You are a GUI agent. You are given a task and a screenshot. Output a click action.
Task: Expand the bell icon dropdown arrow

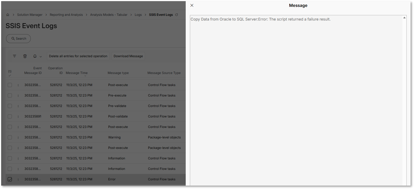click(x=41, y=56)
